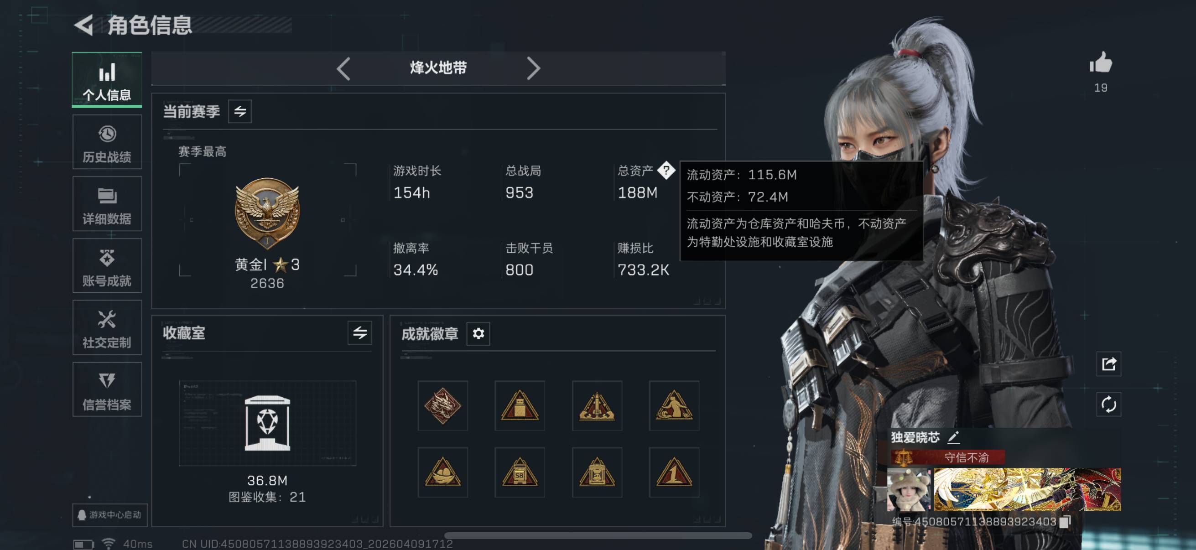Click the refresh icon below share
The image size is (1196, 550).
(1109, 404)
